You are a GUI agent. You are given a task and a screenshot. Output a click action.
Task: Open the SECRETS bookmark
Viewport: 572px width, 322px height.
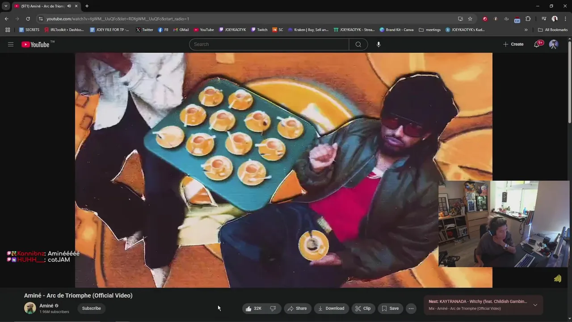pyautogui.click(x=29, y=30)
